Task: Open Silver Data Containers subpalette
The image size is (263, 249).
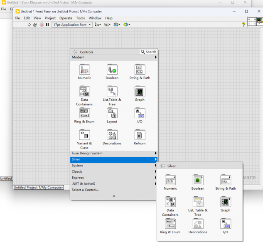Action: (170, 206)
